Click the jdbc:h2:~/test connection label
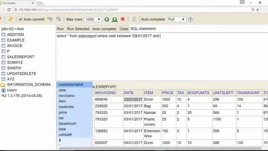268x151 pixels. [x=13, y=29]
